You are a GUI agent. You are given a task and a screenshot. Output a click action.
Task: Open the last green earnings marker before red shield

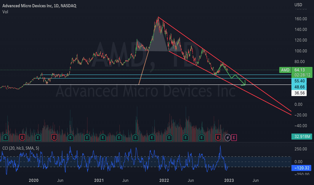202,138
